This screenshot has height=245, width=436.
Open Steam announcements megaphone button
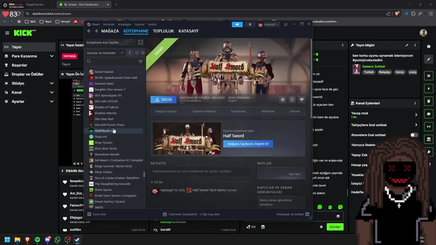tap(237, 24)
